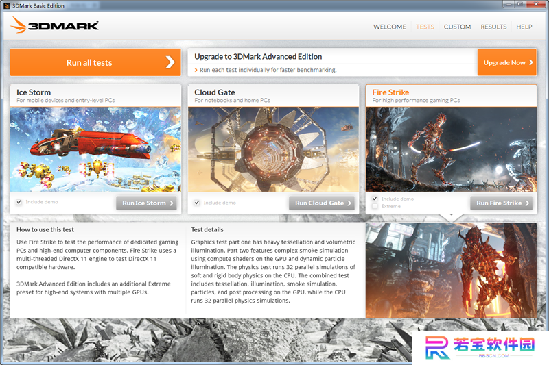Open the HELP tab
This screenshot has width=549, height=365.
(x=524, y=27)
